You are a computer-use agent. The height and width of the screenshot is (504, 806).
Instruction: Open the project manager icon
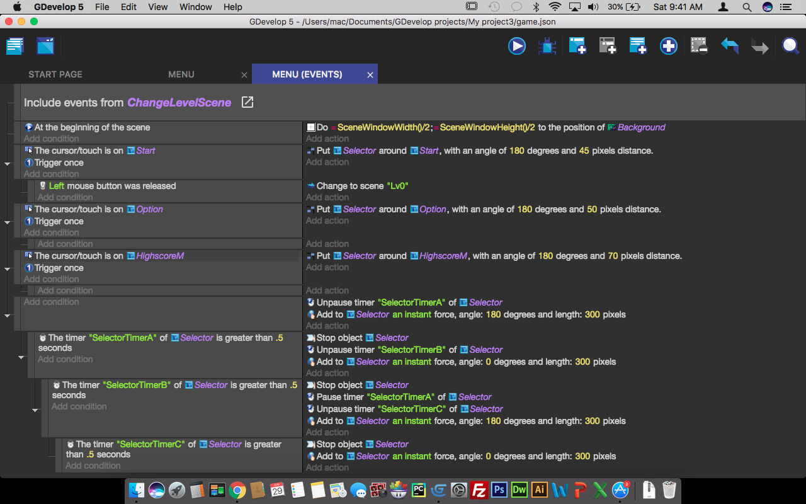coord(15,46)
